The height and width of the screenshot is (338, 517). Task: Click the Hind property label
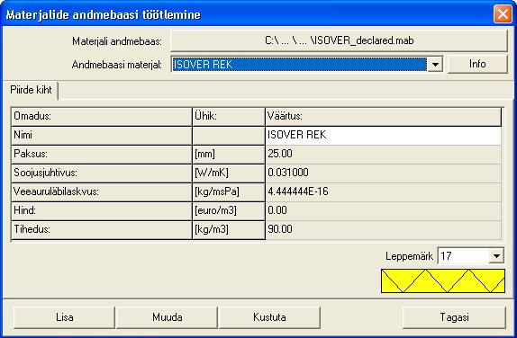pos(102,210)
